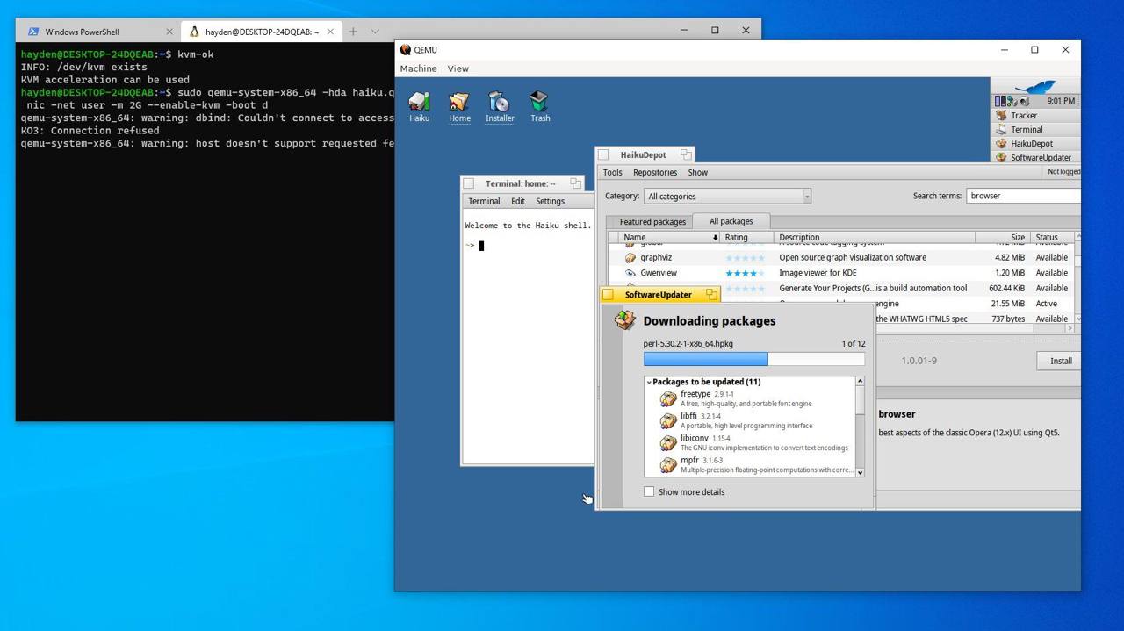Select SoftwareUpdater in the Deskbar

click(x=1034, y=157)
